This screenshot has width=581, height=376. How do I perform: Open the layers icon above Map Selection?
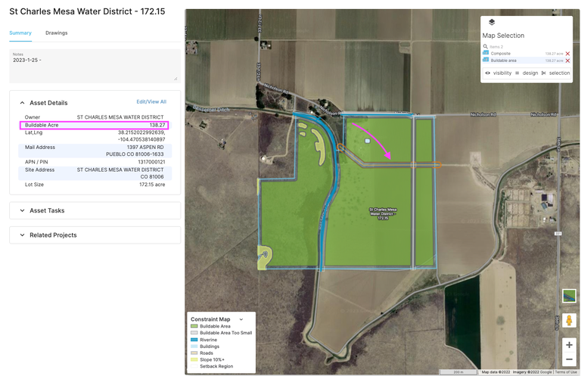click(x=491, y=22)
